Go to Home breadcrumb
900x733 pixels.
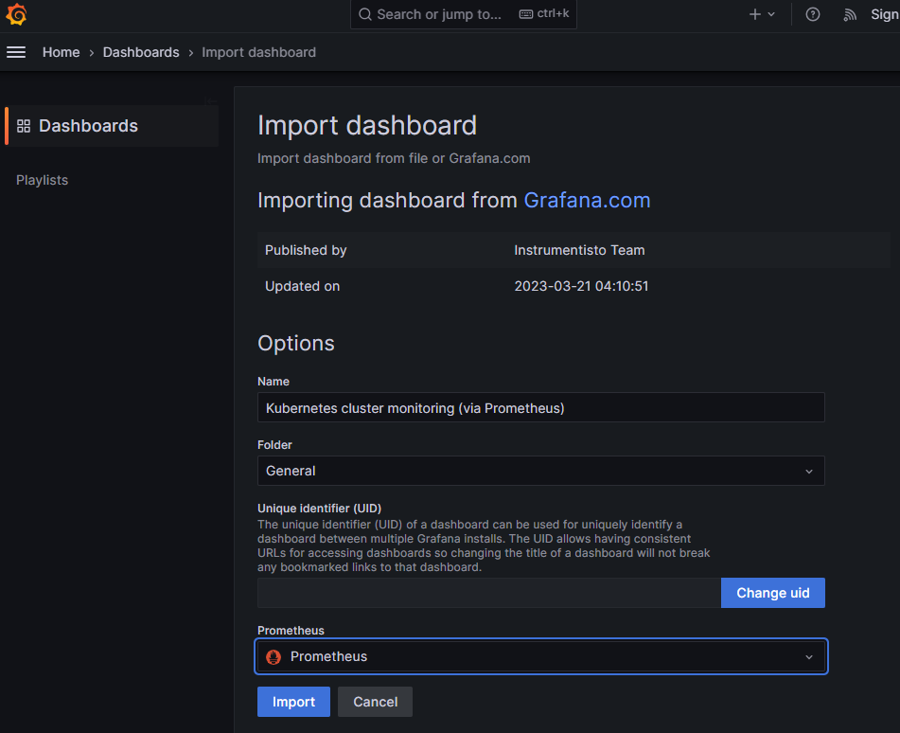[x=61, y=52]
